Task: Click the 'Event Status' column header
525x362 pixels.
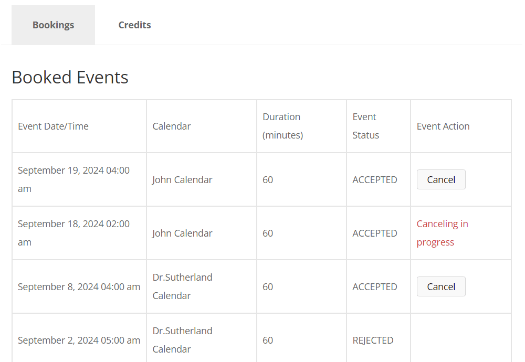Action: coord(365,126)
